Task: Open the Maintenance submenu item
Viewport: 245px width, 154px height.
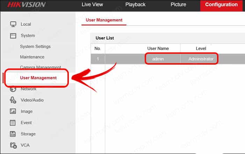Action: [32, 57]
